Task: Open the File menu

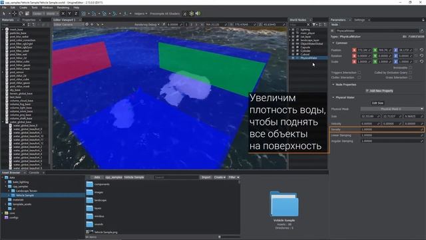Action: [5, 7]
